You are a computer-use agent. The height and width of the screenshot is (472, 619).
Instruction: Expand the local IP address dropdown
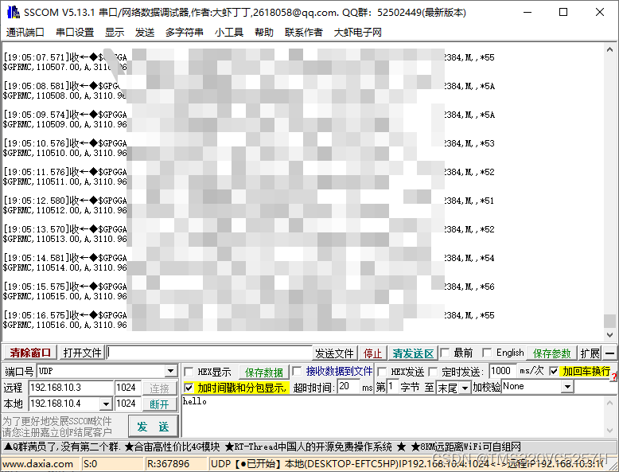click(x=106, y=404)
